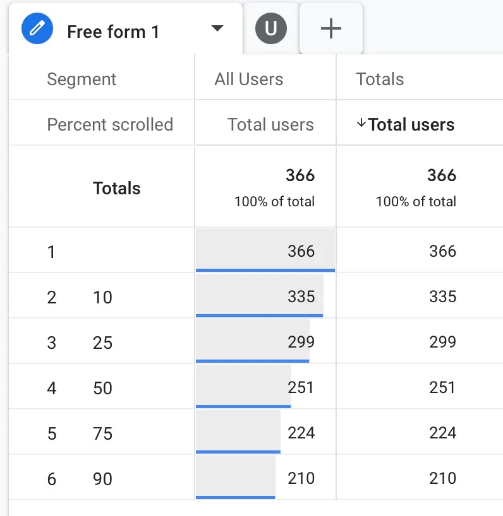Image resolution: width=503 pixels, height=516 pixels.
Task: Click the 366 bar cell in row 1
Action: [265, 250]
